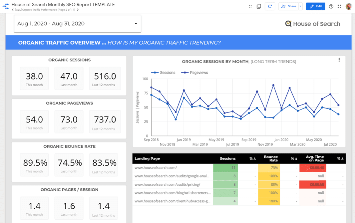Click the 74.5% bounce rate scorecard

(70, 165)
